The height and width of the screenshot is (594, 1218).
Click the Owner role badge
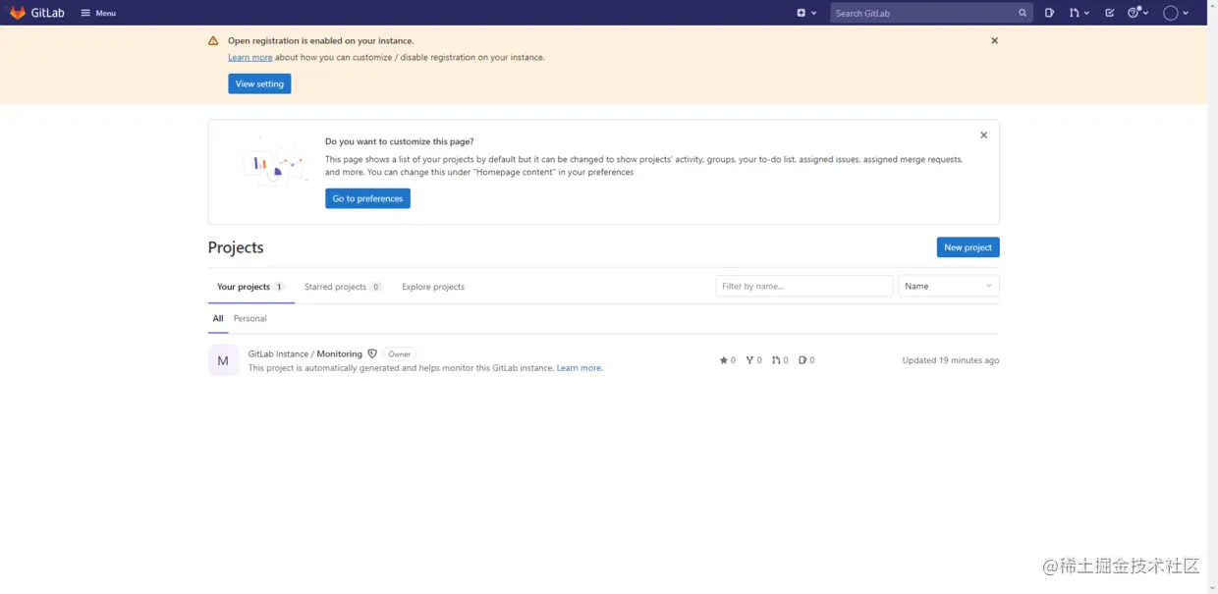(x=399, y=353)
